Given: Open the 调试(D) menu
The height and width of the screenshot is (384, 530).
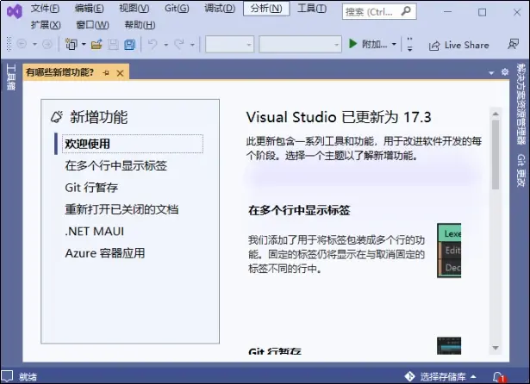Looking at the screenshot, I should pos(220,9).
